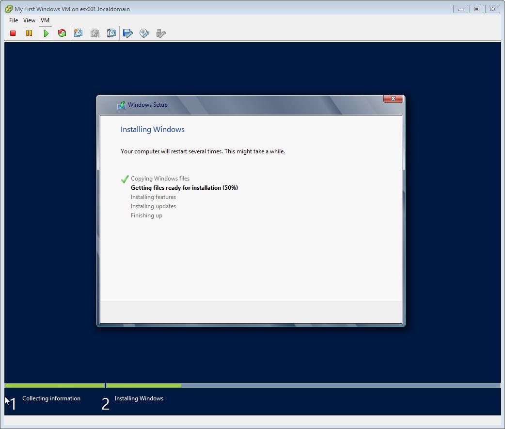Screen dimensions: 505x429
Task: Click the 'Installing updates' step
Action: (x=153, y=206)
